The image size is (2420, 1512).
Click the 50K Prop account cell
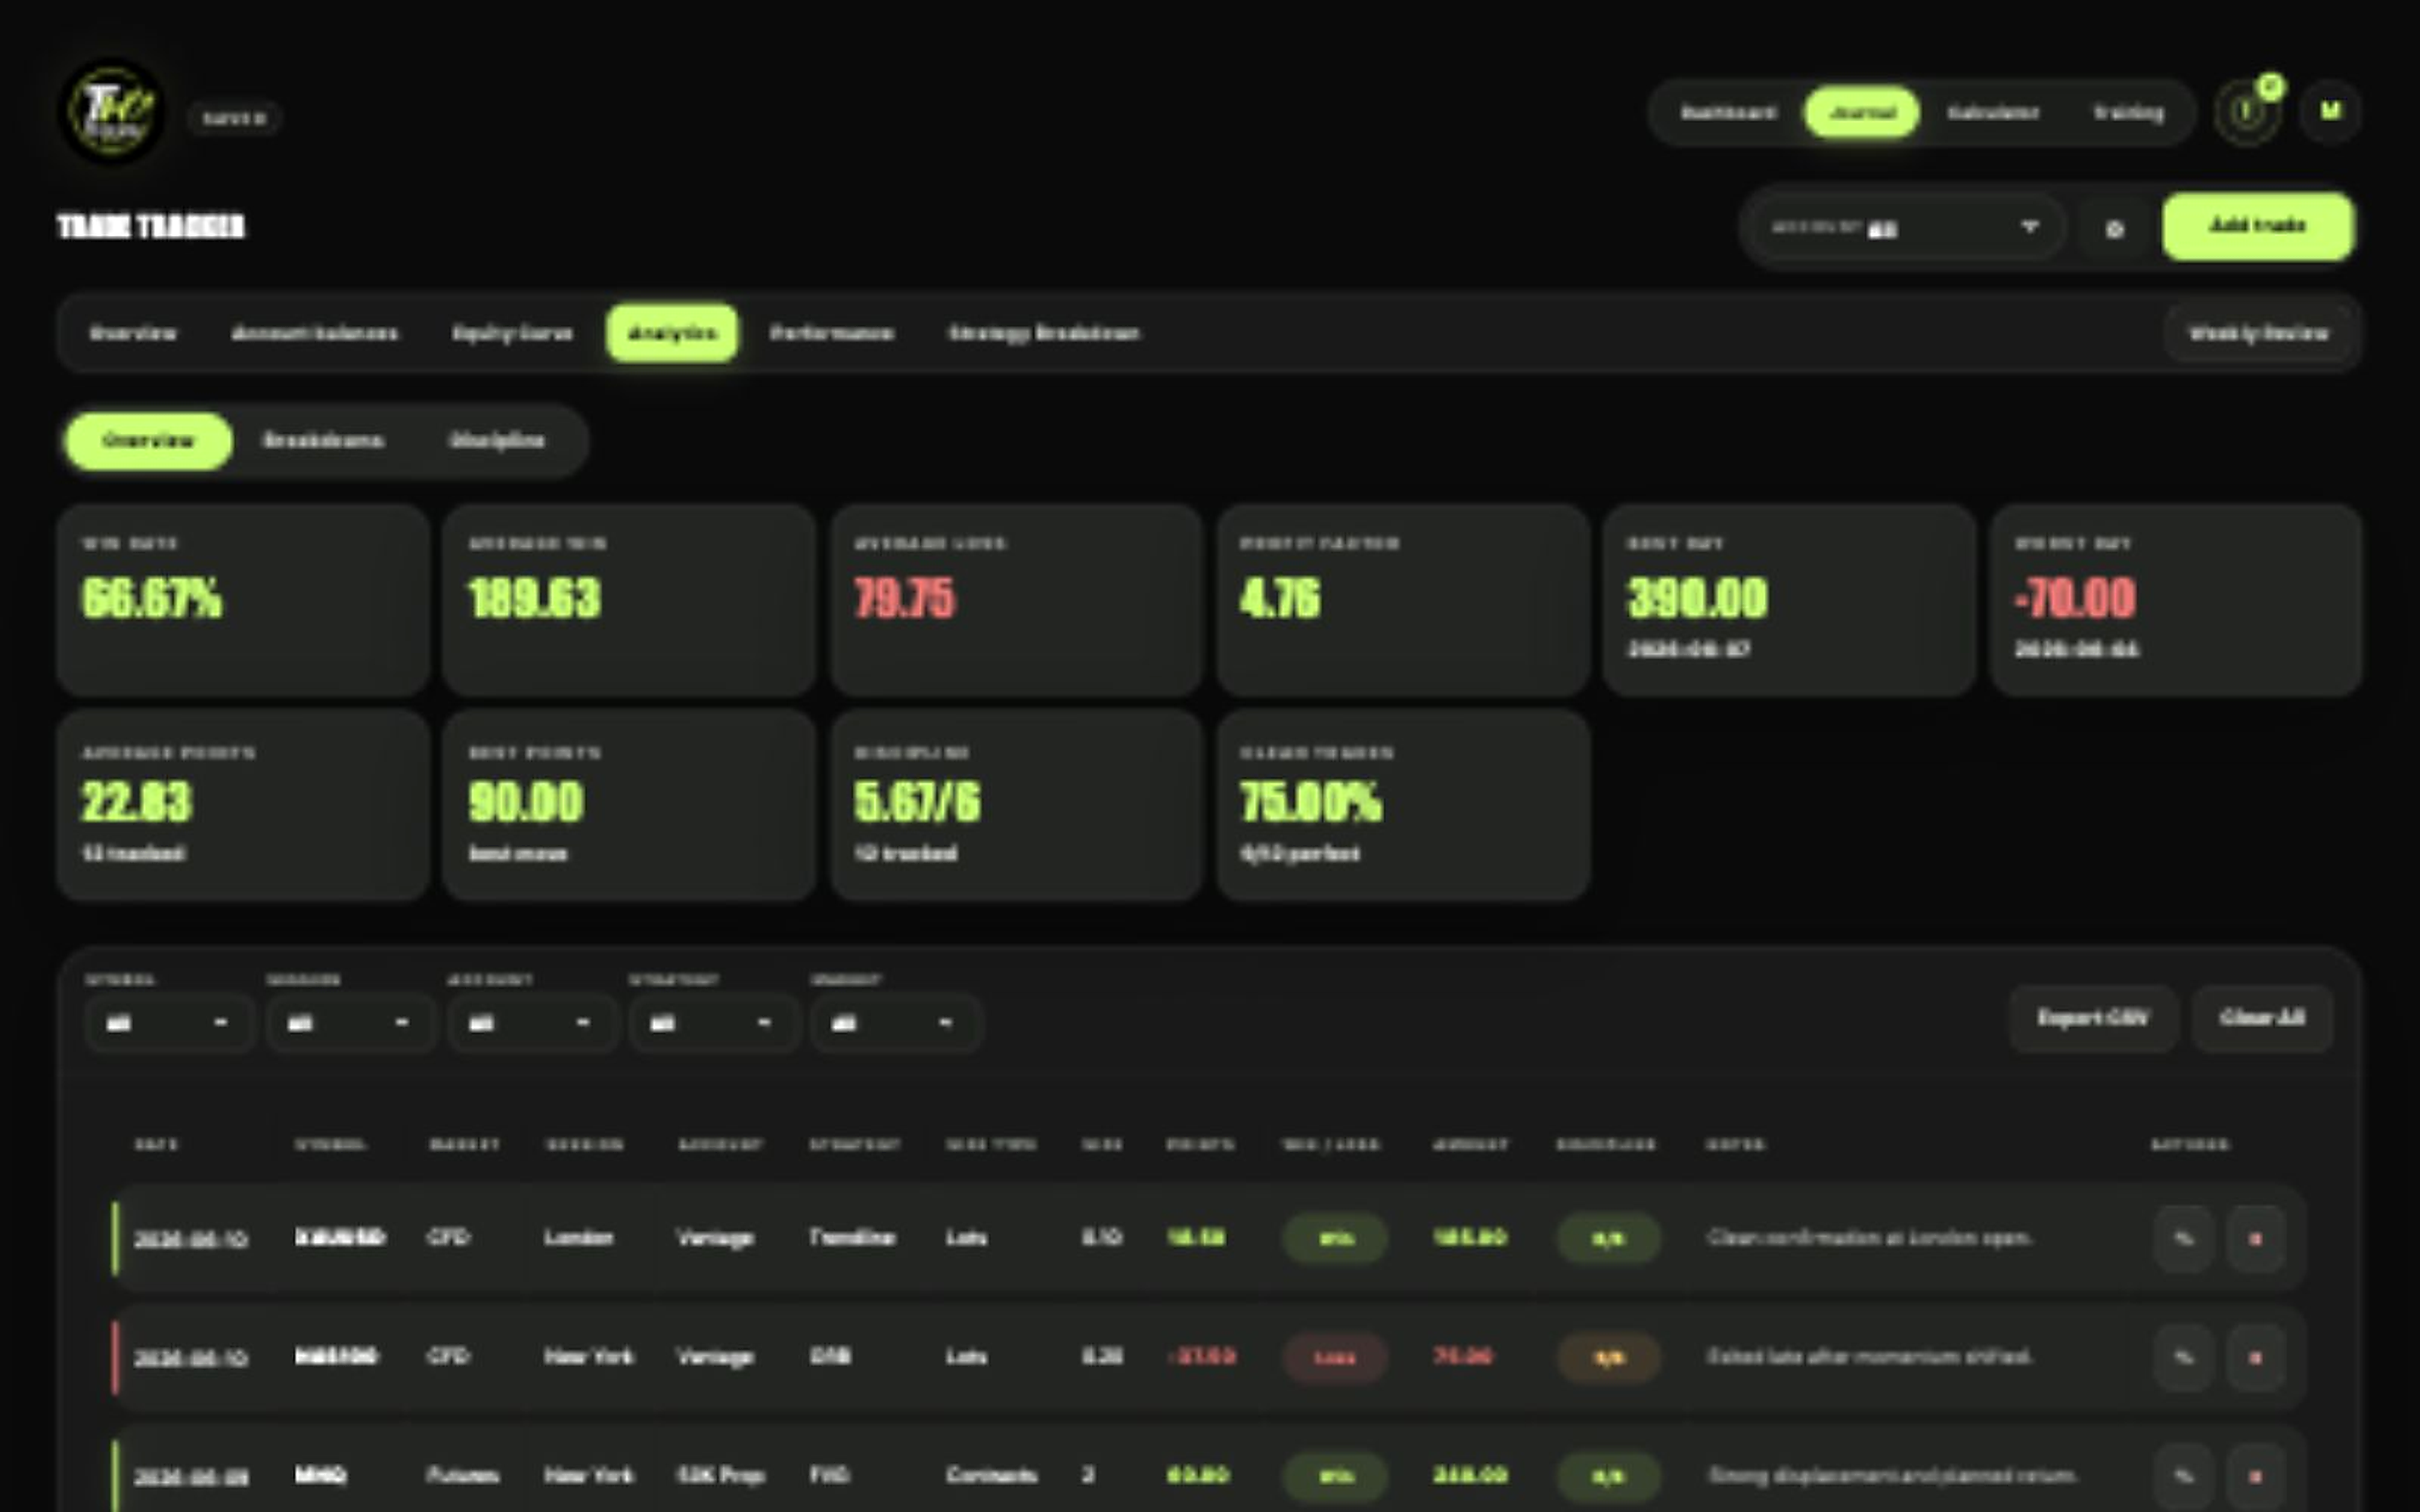[720, 1475]
